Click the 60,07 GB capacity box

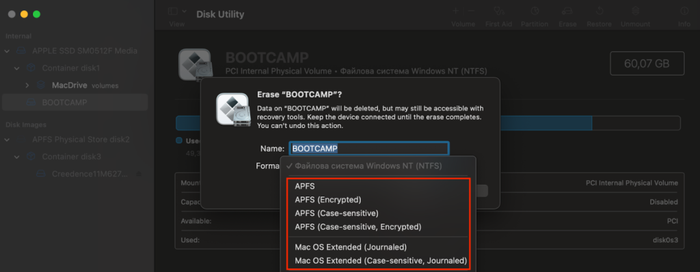[647, 63]
